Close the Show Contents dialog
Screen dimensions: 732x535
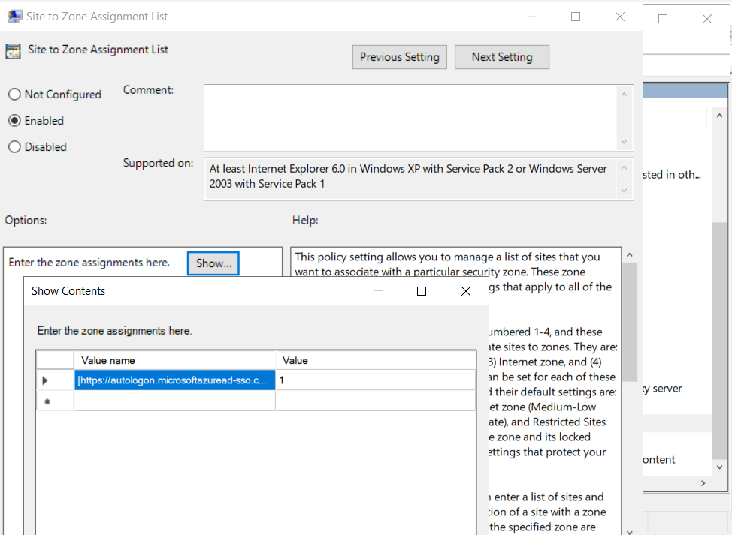(465, 291)
